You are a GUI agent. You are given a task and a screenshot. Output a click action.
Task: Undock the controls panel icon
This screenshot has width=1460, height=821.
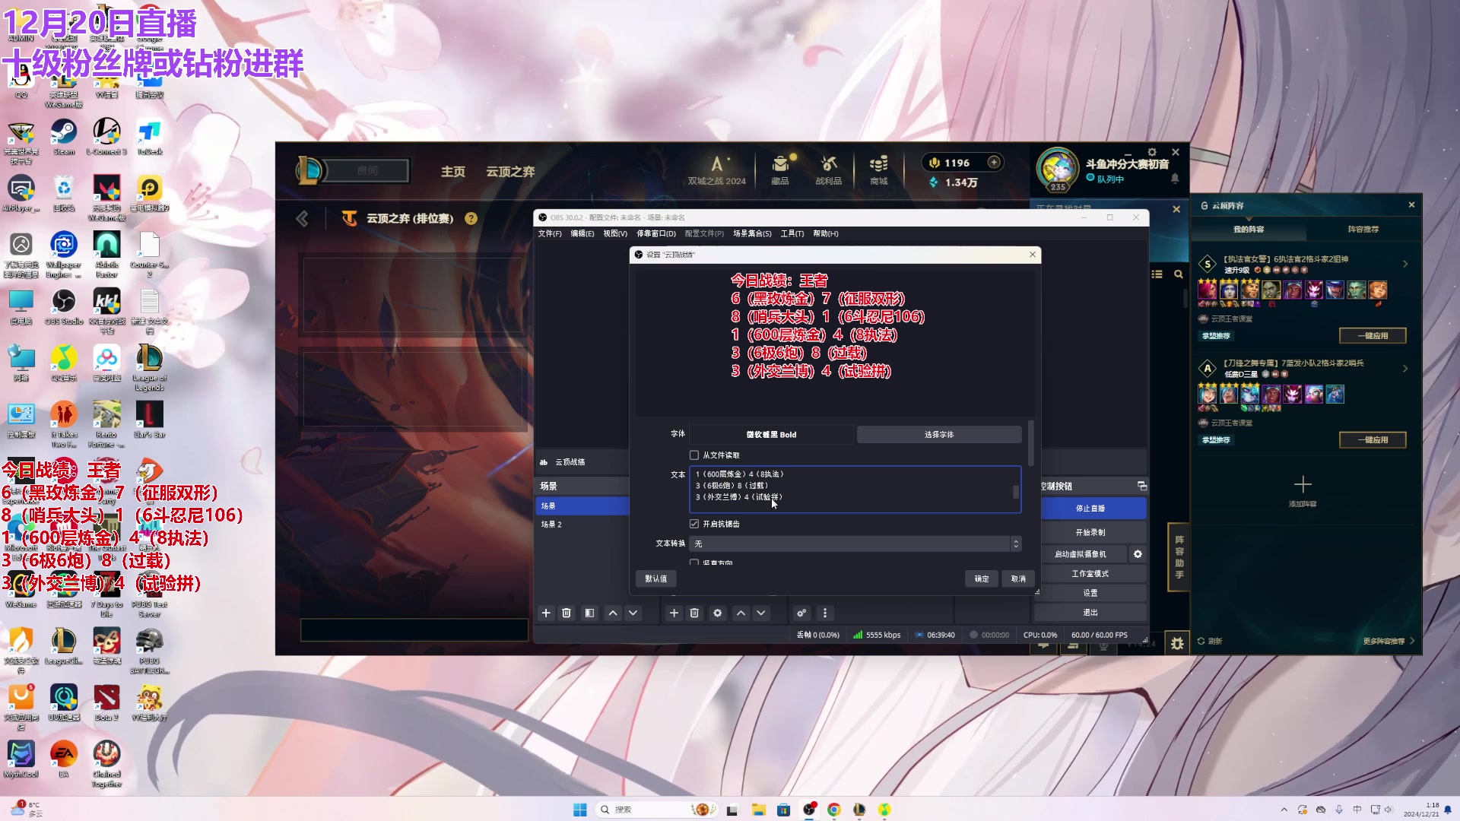pyautogui.click(x=1141, y=486)
